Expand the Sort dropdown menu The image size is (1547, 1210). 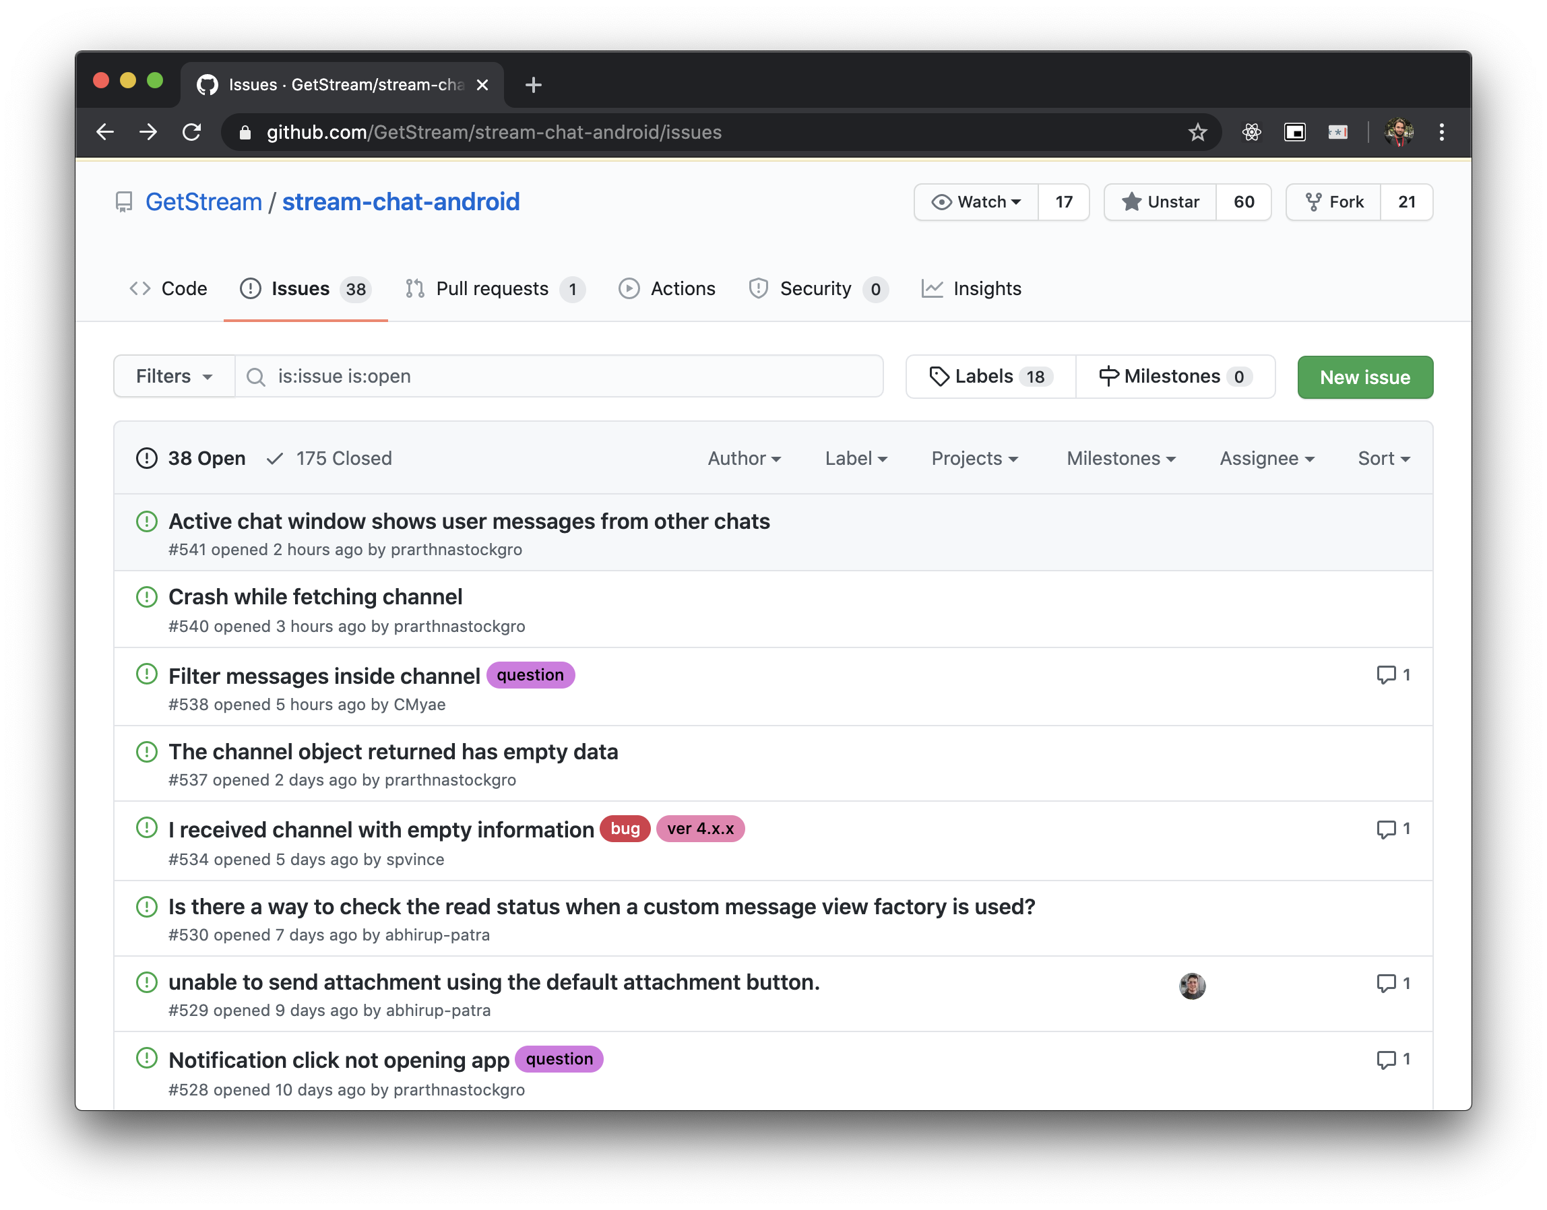pos(1381,458)
